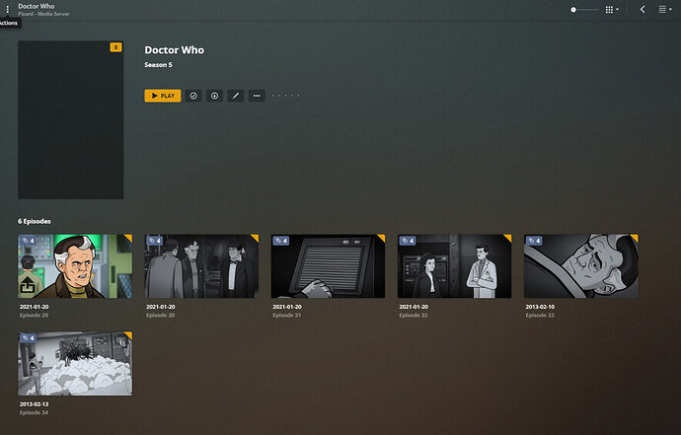
Task: Click the Episode 30 label text
Action: 160,316
